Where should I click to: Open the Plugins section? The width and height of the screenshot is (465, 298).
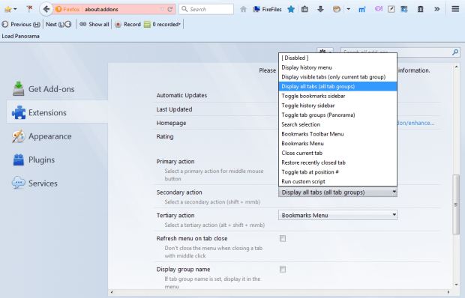click(57, 159)
